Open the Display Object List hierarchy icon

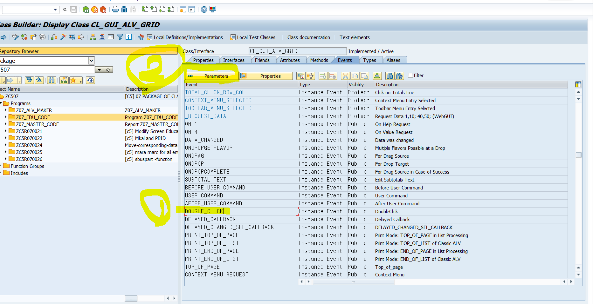93,37
